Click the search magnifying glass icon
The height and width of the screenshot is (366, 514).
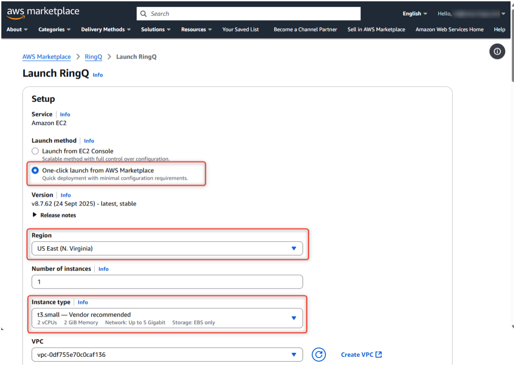point(143,13)
